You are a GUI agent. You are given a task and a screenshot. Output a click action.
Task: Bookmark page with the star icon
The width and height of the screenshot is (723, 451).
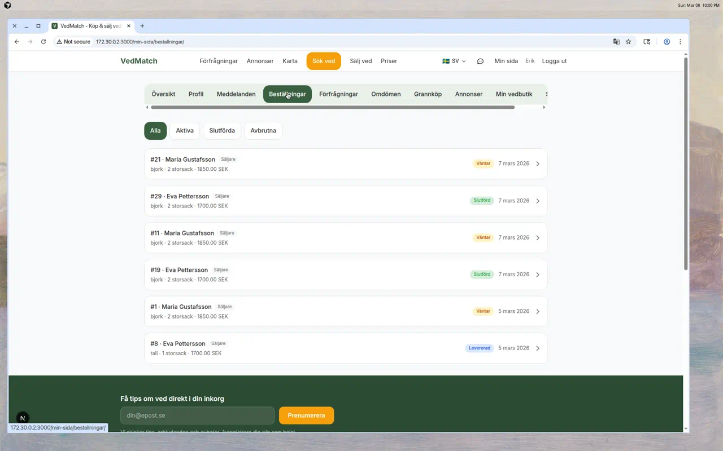click(x=628, y=42)
